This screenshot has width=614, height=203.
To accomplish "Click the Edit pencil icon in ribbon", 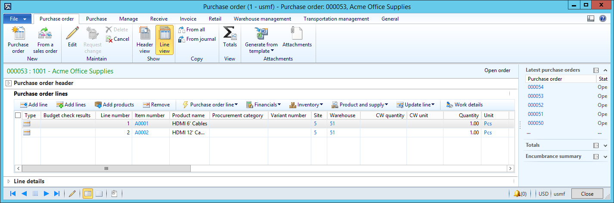I will (x=72, y=33).
